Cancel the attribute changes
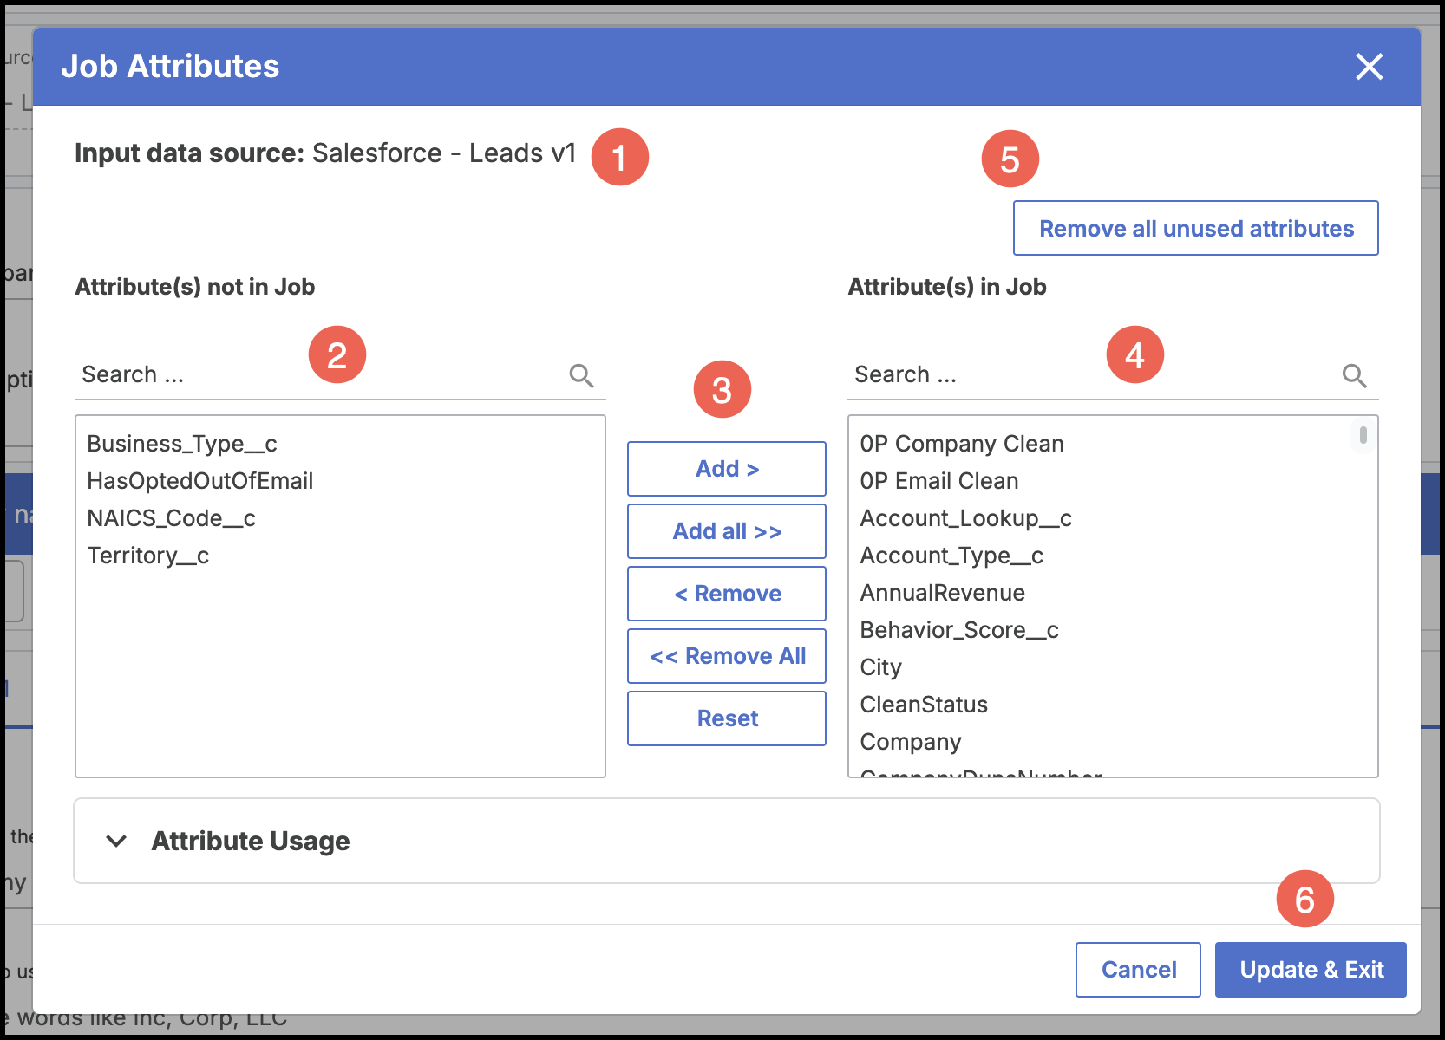1445x1040 pixels. [1138, 970]
